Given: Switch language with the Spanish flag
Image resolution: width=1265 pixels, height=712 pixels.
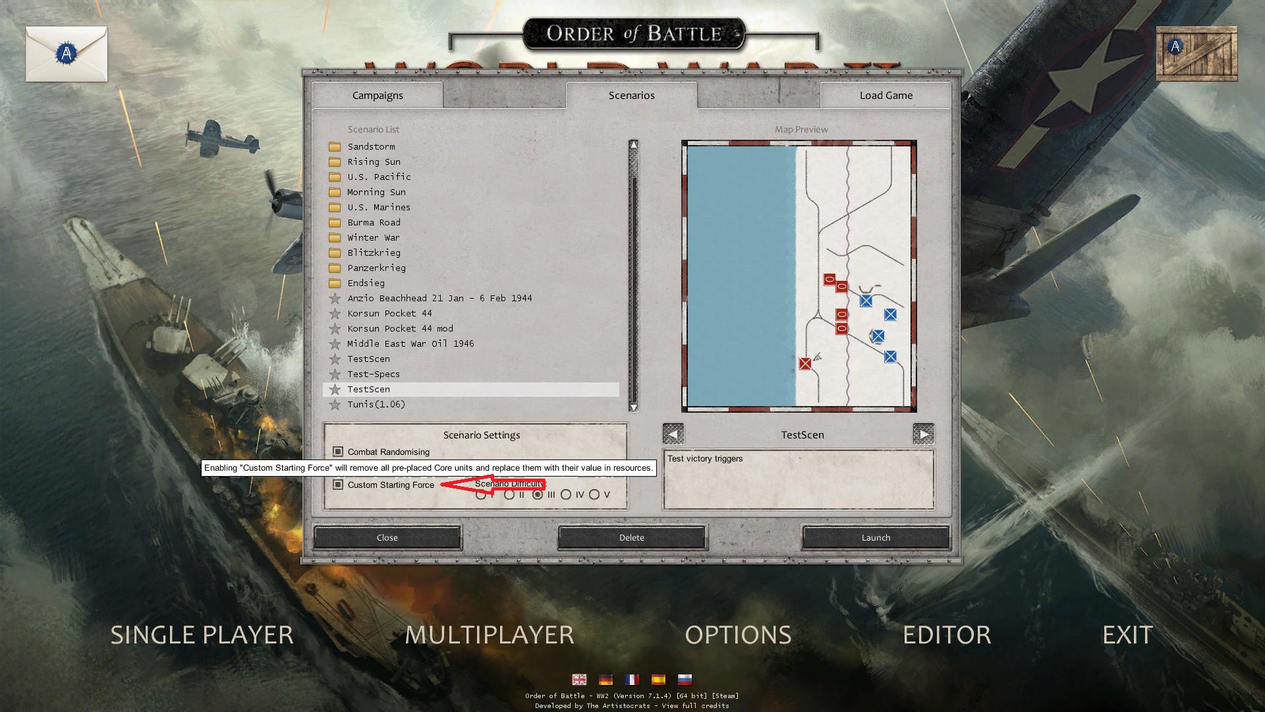Looking at the screenshot, I should tap(658, 680).
